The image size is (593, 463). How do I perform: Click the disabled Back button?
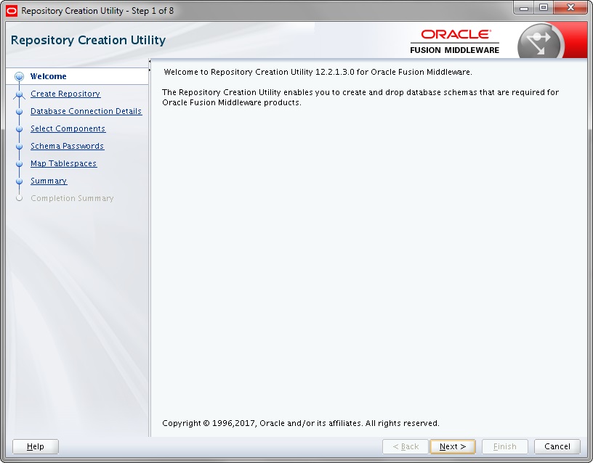(x=406, y=446)
